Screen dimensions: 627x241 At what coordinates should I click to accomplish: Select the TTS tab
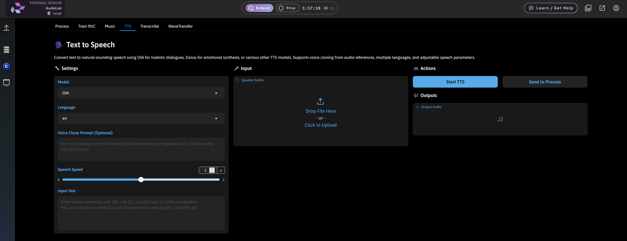coord(128,26)
